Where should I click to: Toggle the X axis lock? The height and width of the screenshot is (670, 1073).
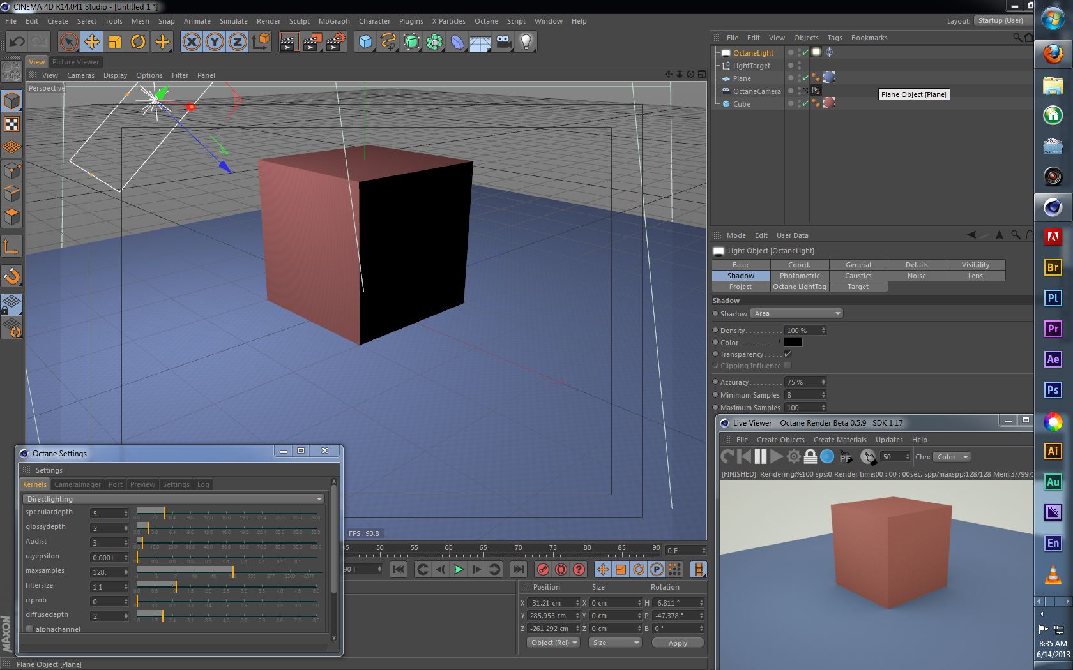191,42
